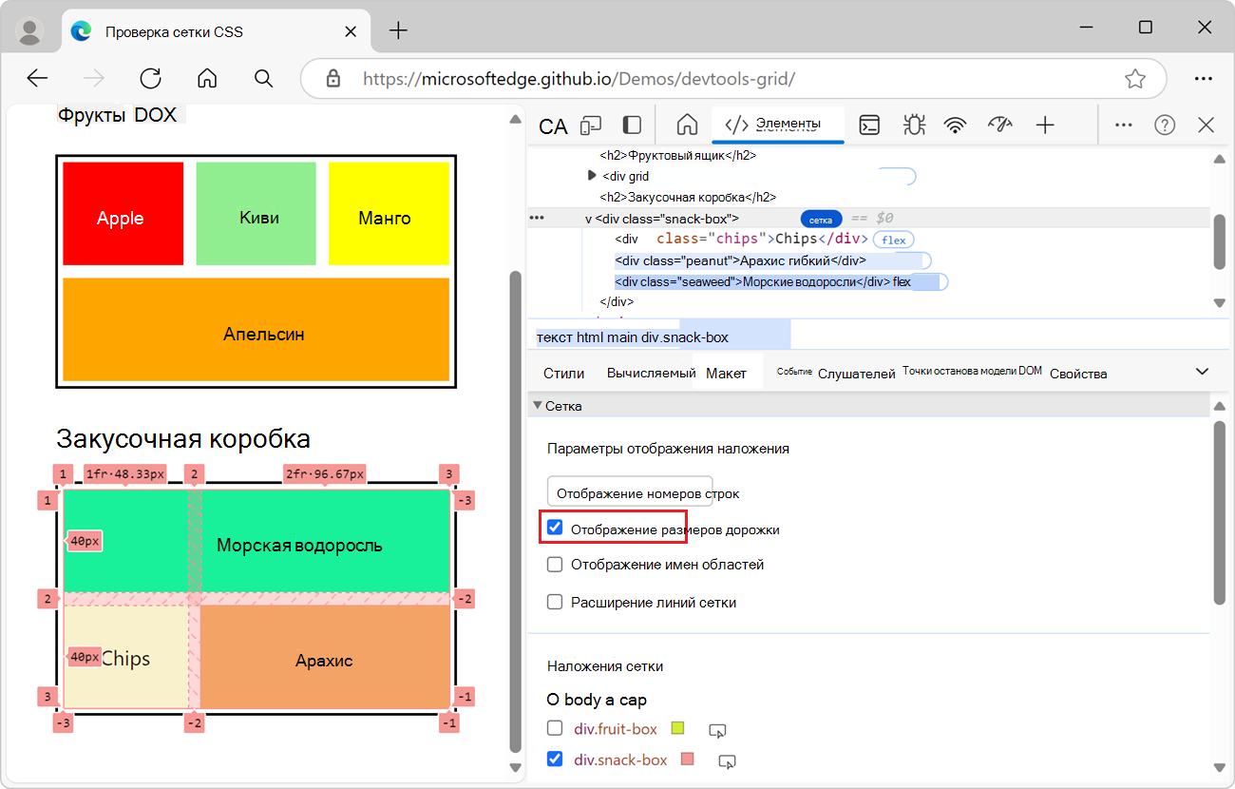
Task: Switch to the 'Стили' tab
Action: click(563, 373)
